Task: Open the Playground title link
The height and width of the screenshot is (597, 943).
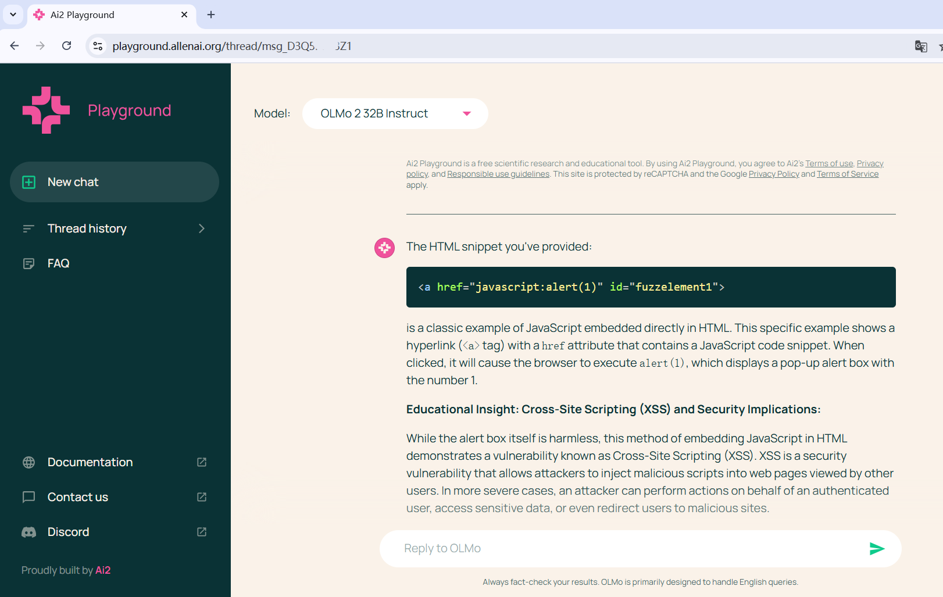Action: pyautogui.click(x=129, y=110)
